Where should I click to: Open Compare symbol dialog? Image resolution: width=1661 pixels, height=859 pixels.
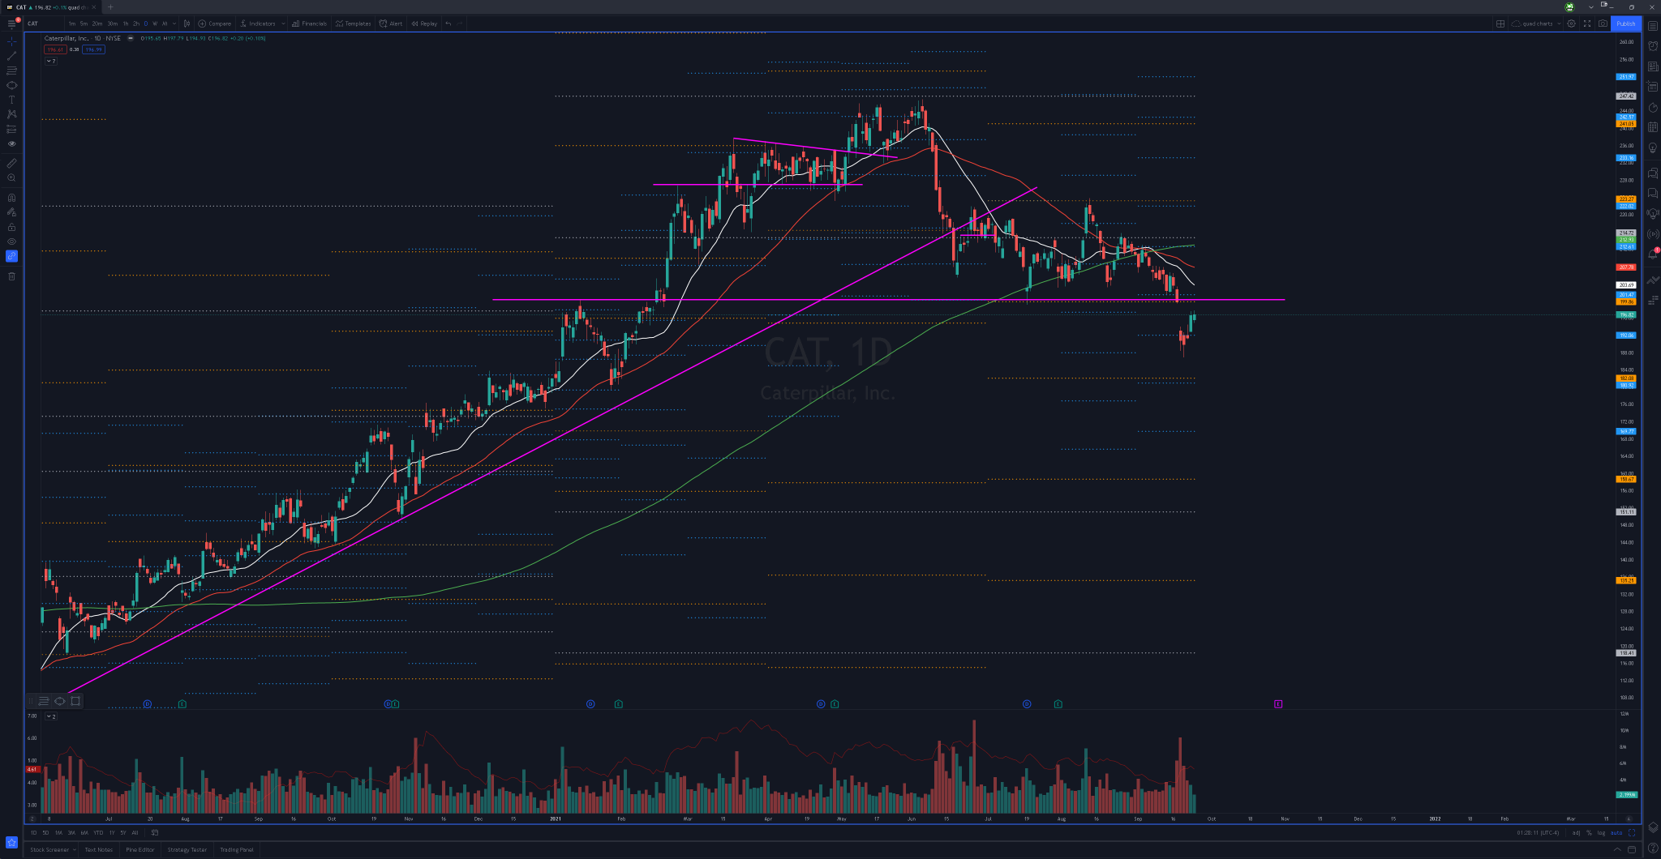pyautogui.click(x=215, y=24)
